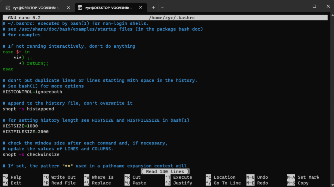Click the Where Is shortcut label
Image resolution: width=334 pixels, height=187 pixels.
102,177
